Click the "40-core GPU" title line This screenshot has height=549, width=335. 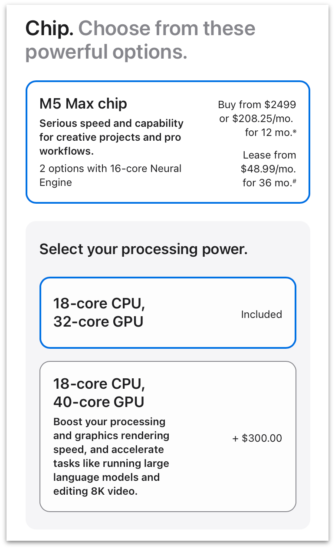point(99,402)
